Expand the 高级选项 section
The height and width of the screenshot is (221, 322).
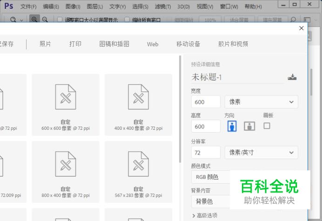tap(205, 215)
